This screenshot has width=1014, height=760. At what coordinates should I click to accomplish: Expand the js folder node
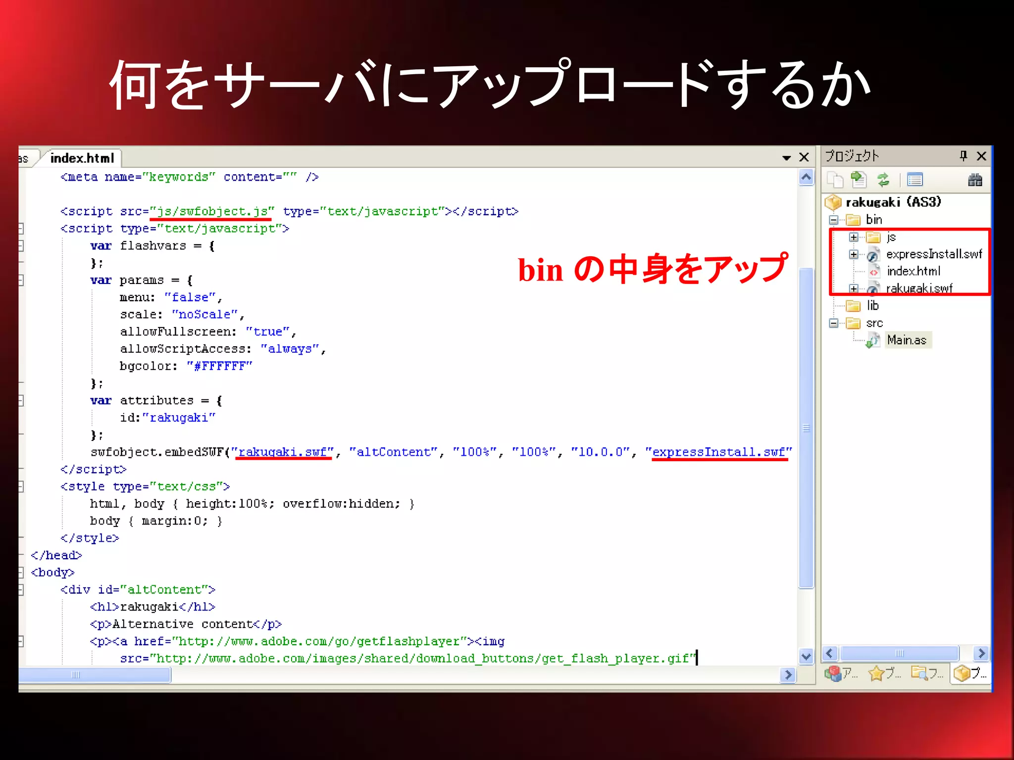pos(854,237)
